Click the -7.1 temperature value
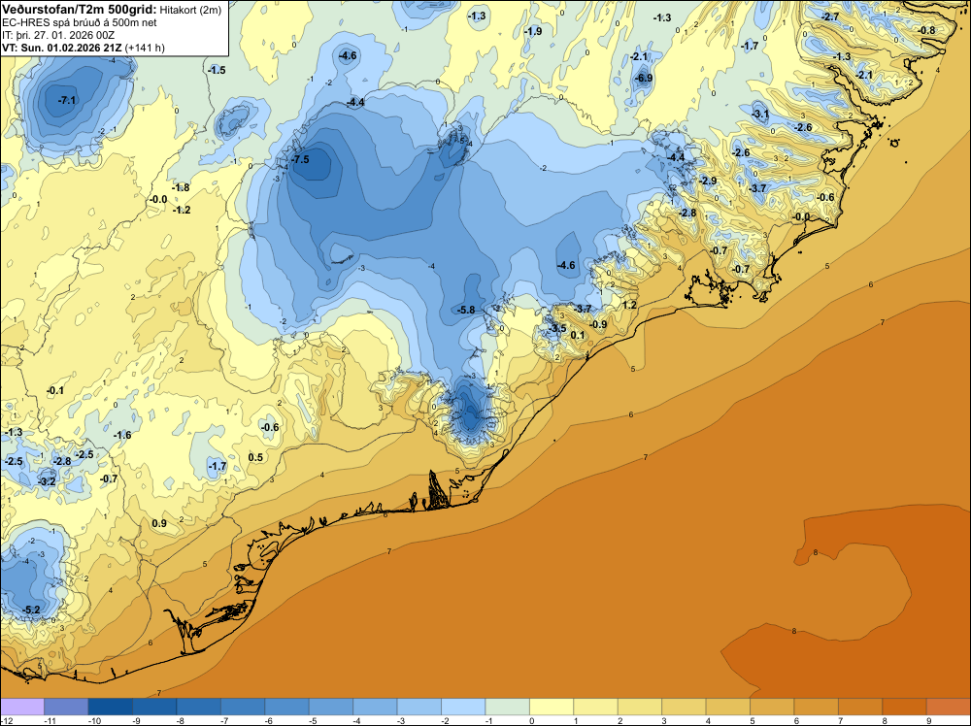971x726 pixels. (x=67, y=100)
